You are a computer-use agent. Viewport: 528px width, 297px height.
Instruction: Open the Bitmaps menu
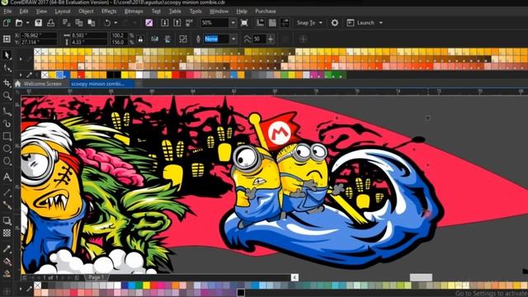[134, 11]
